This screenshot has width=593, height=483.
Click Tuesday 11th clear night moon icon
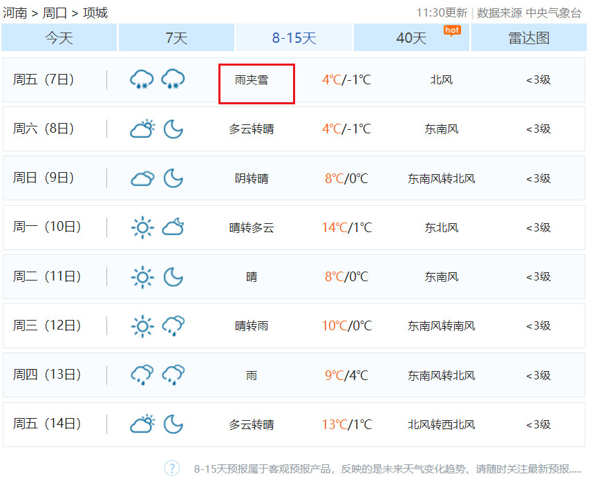(x=173, y=277)
